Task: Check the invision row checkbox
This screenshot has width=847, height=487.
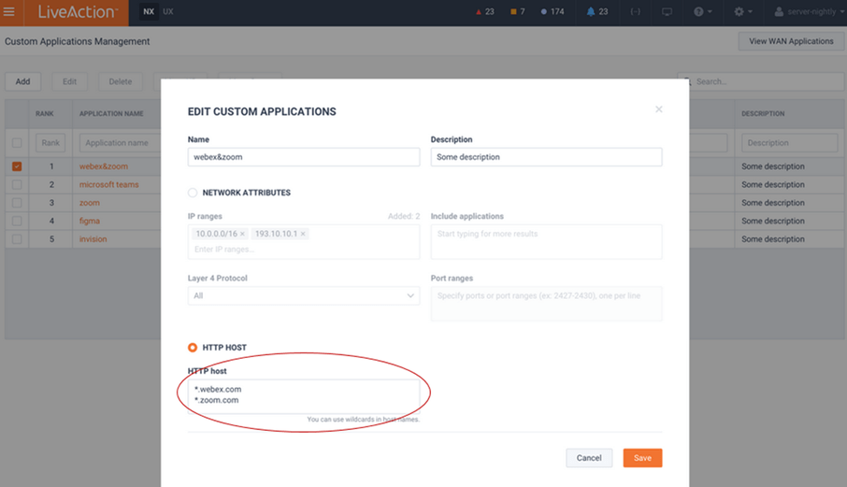Action: click(17, 238)
